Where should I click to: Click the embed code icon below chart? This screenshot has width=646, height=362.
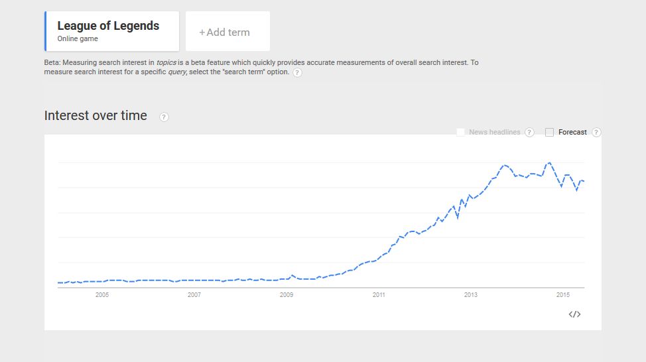575,314
